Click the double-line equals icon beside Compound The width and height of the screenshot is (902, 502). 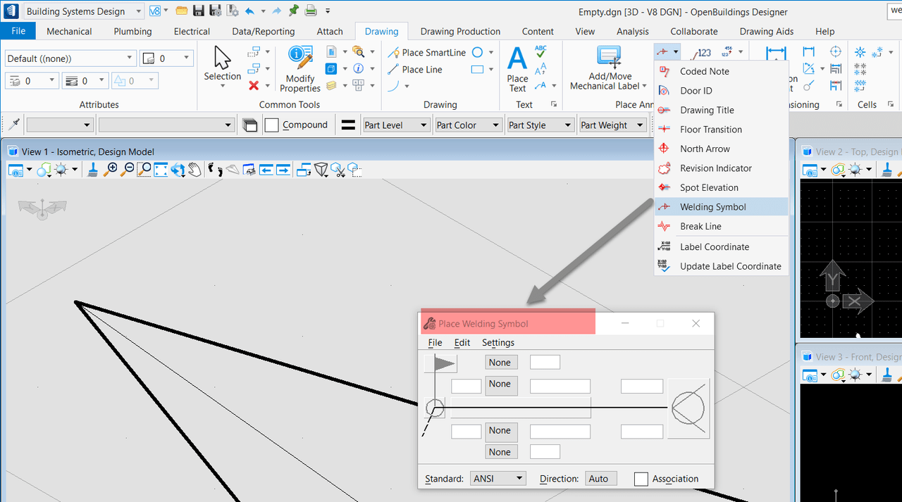(347, 125)
